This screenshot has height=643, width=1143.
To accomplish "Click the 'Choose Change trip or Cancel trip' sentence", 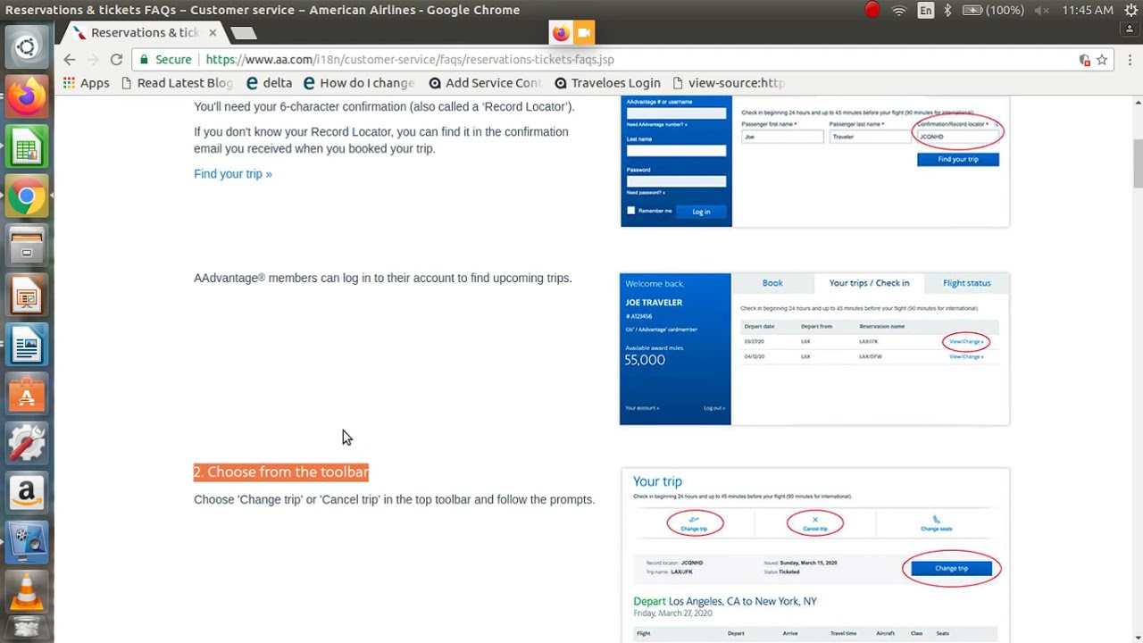I will click(394, 499).
